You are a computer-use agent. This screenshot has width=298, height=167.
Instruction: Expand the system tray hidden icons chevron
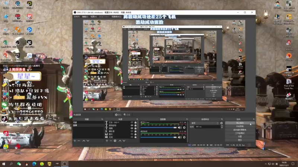pos(266,164)
